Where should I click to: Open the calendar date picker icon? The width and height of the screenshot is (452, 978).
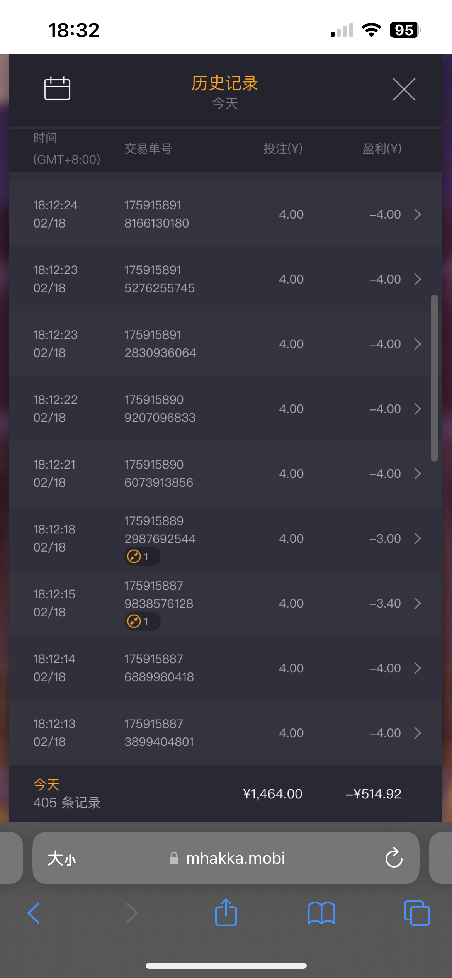[x=57, y=88]
